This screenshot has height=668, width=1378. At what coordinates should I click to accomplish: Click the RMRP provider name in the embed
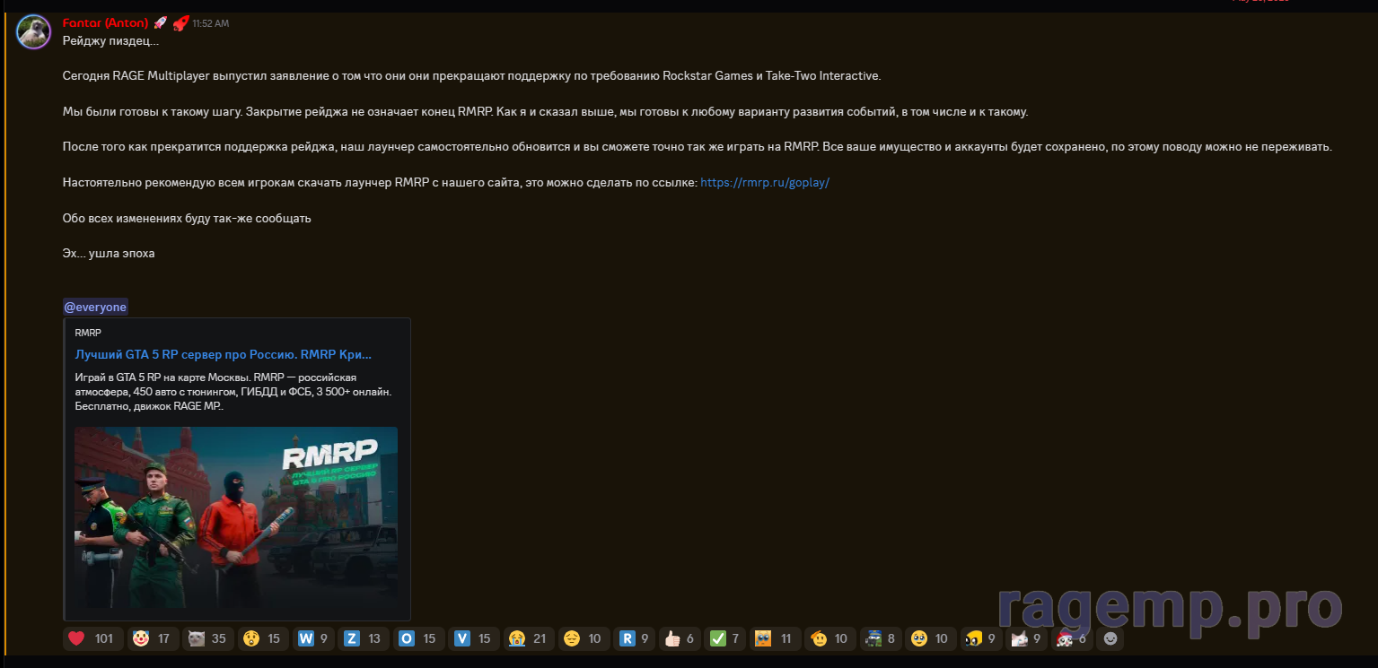[x=88, y=333]
